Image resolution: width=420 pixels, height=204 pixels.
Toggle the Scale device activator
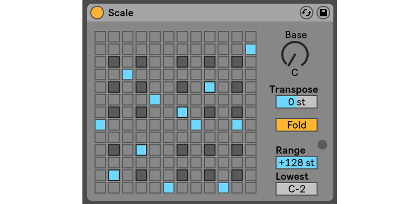[x=97, y=13]
